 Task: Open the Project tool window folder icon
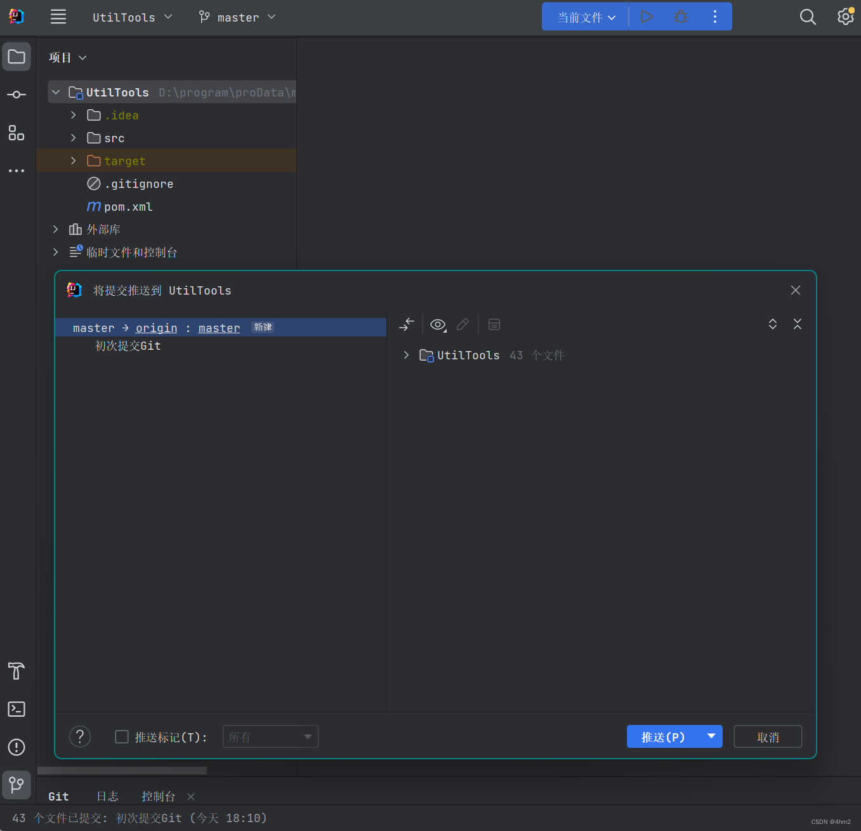coord(16,57)
